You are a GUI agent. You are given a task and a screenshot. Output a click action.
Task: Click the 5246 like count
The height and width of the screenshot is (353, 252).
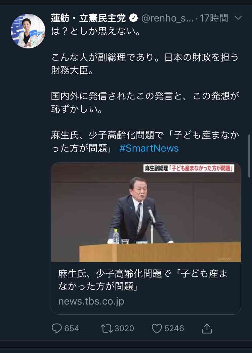tap(174, 328)
